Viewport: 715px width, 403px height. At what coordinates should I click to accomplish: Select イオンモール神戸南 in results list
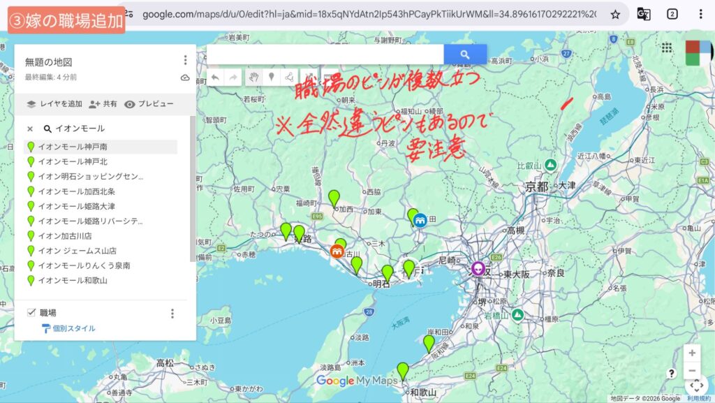(x=73, y=147)
